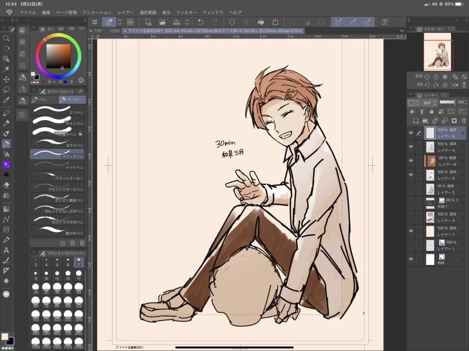Click the open file folder icon

(162, 22)
